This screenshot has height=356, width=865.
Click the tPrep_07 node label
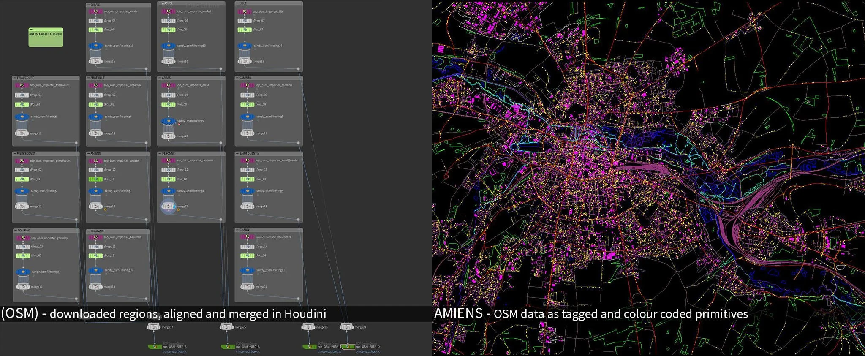click(258, 21)
